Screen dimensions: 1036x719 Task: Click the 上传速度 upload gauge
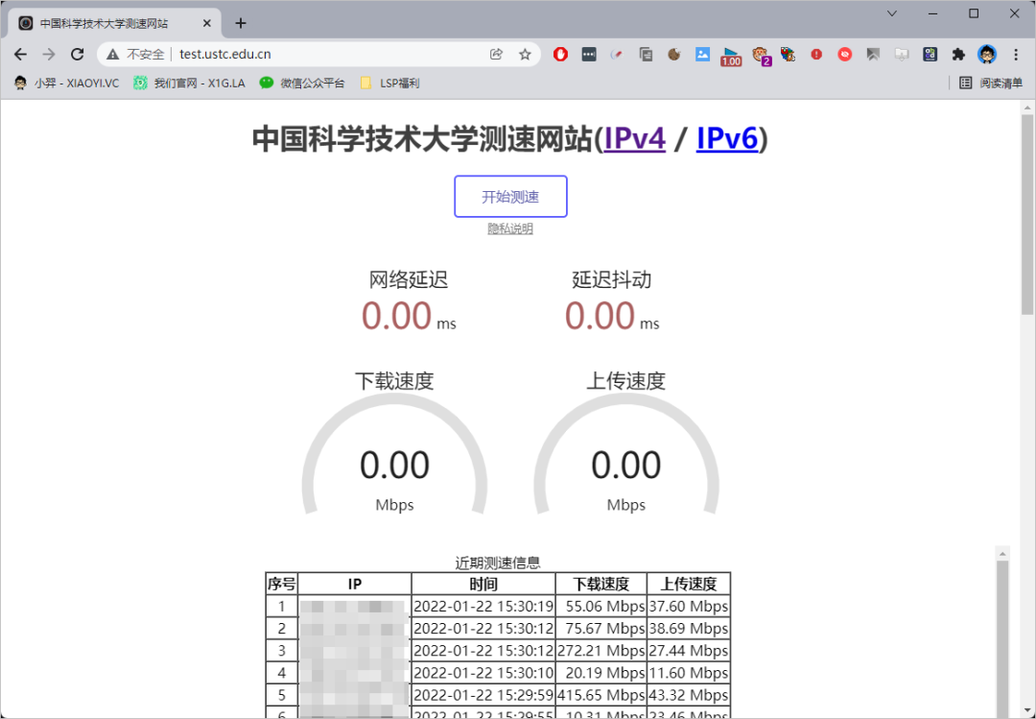click(x=625, y=455)
